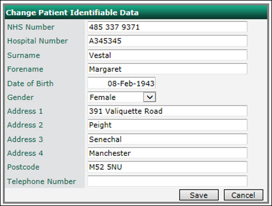Image resolution: width=272 pixels, height=206 pixels.
Task: Click the Date of Birth label
Action: (x=30, y=84)
